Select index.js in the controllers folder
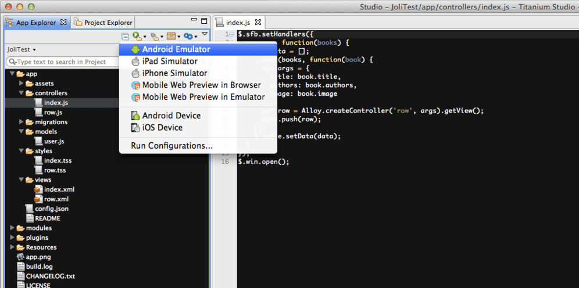Image resolution: width=579 pixels, height=288 pixels. (56, 103)
